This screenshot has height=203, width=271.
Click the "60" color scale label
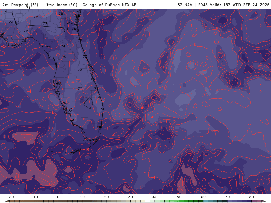click(203, 197)
